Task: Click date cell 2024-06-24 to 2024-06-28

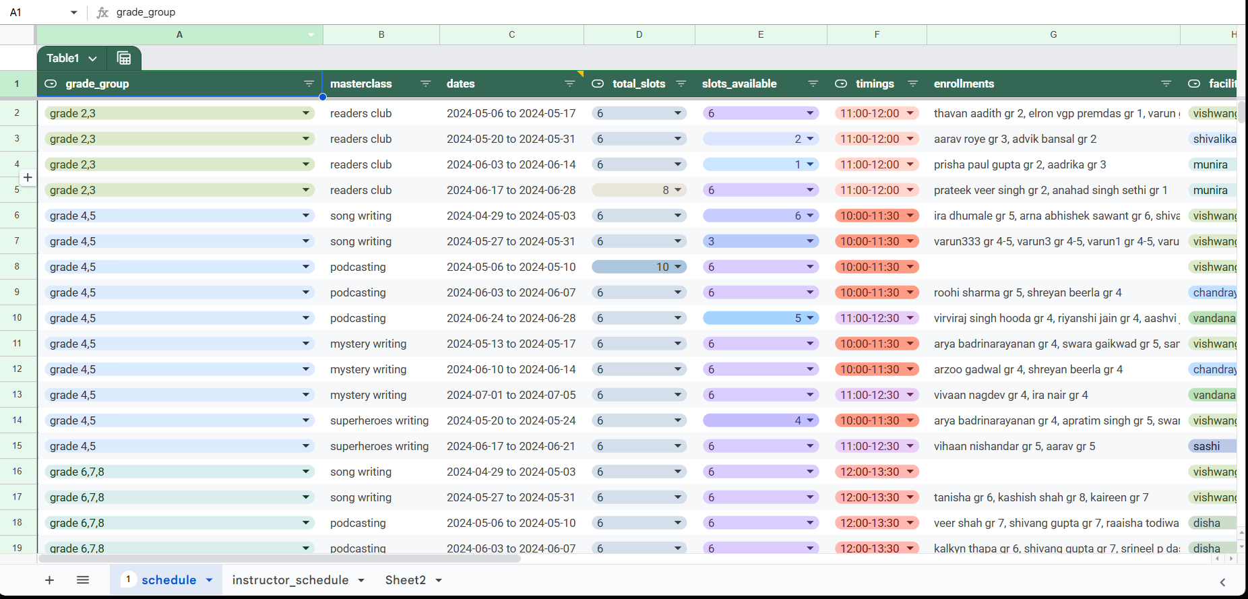Action: coord(511,318)
